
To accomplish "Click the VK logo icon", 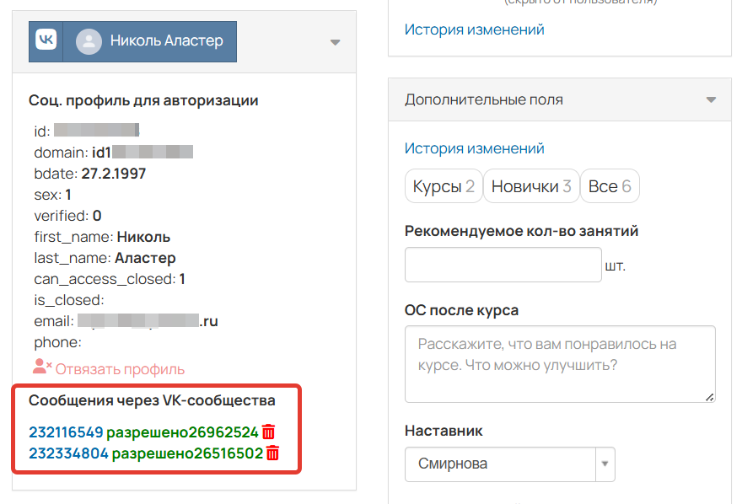I will click(x=46, y=40).
